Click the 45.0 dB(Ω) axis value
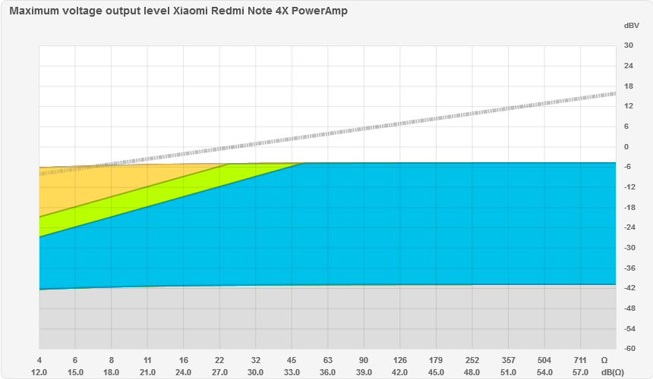Viewport: 653px width, 379px height. click(436, 372)
